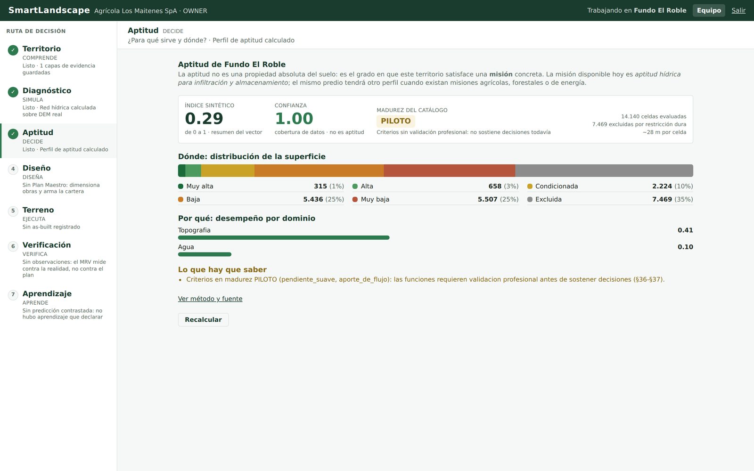The width and height of the screenshot is (754, 471).
Task: Click the Topografia score 0.41
Action: pyautogui.click(x=685, y=230)
